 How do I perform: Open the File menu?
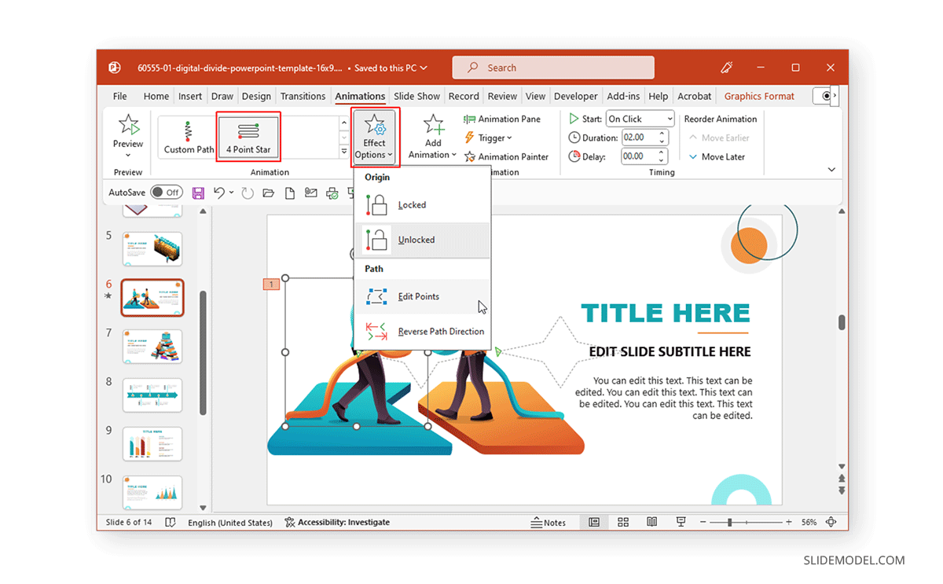(119, 96)
